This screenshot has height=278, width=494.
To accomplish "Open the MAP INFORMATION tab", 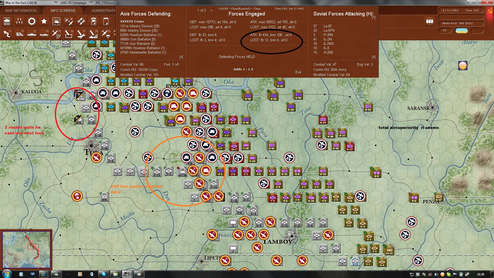I will click(x=21, y=11).
